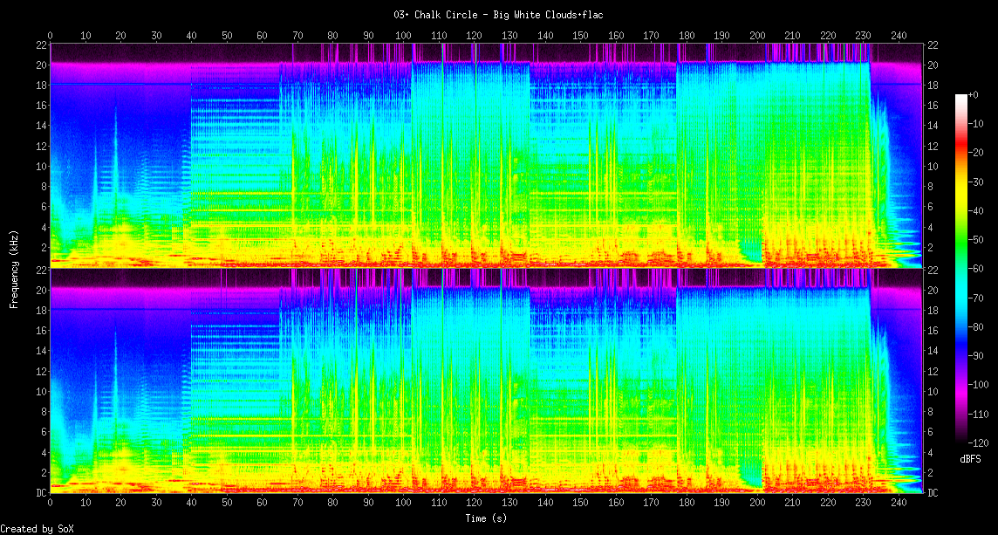Click the 'Time (s)' axis label

coord(486,518)
